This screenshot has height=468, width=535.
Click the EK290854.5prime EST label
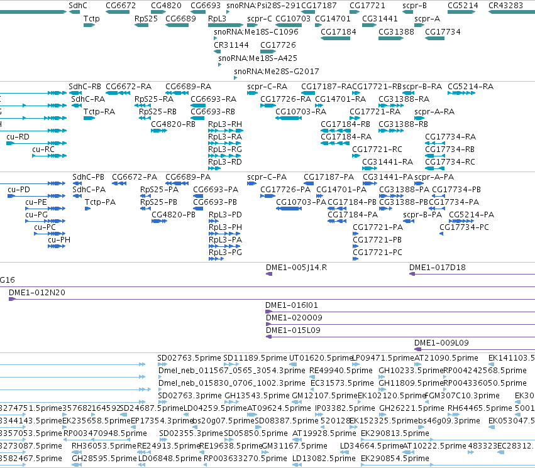point(395,459)
